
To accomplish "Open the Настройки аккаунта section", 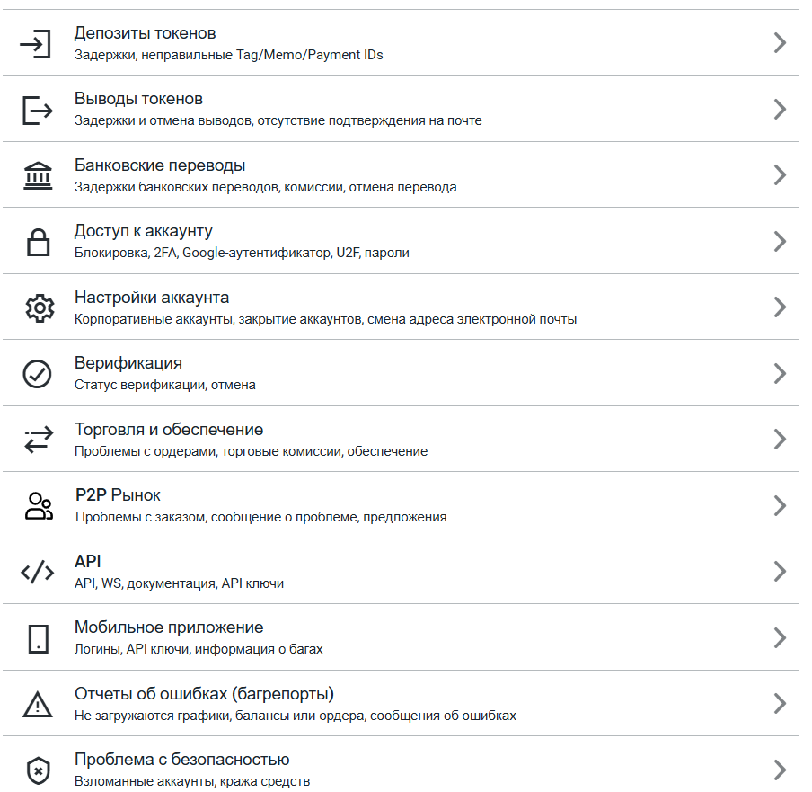I will tap(401, 307).
